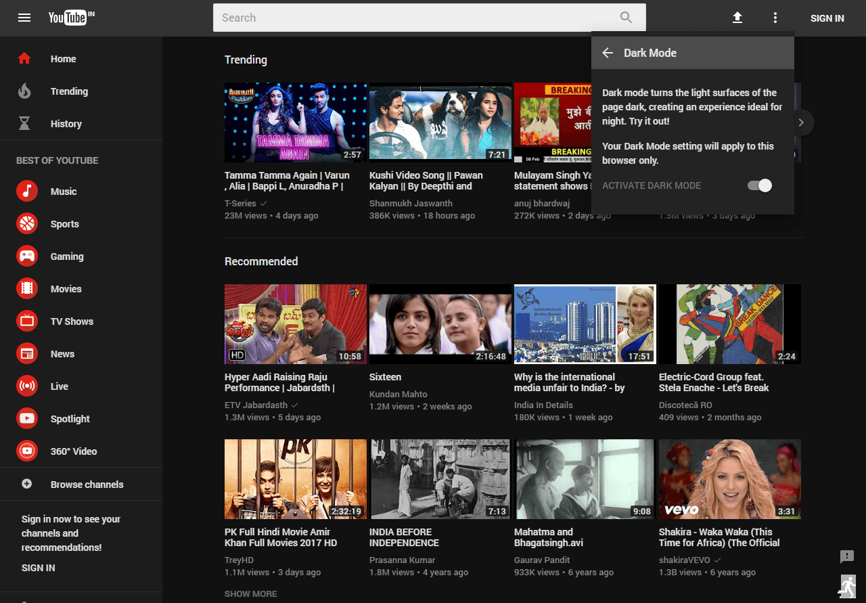866x603 pixels.
Task: Open the Shakira Waka Waka thumbnail
Action: pyautogui.click(x=729, y=478)
